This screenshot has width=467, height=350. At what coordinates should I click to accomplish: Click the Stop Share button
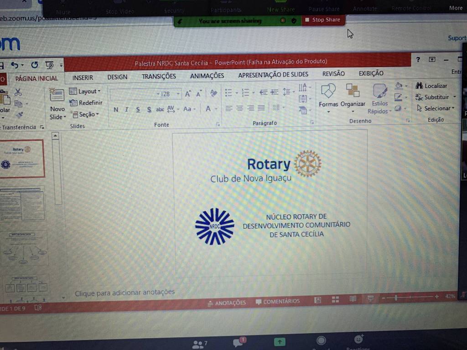coord(322,20)
